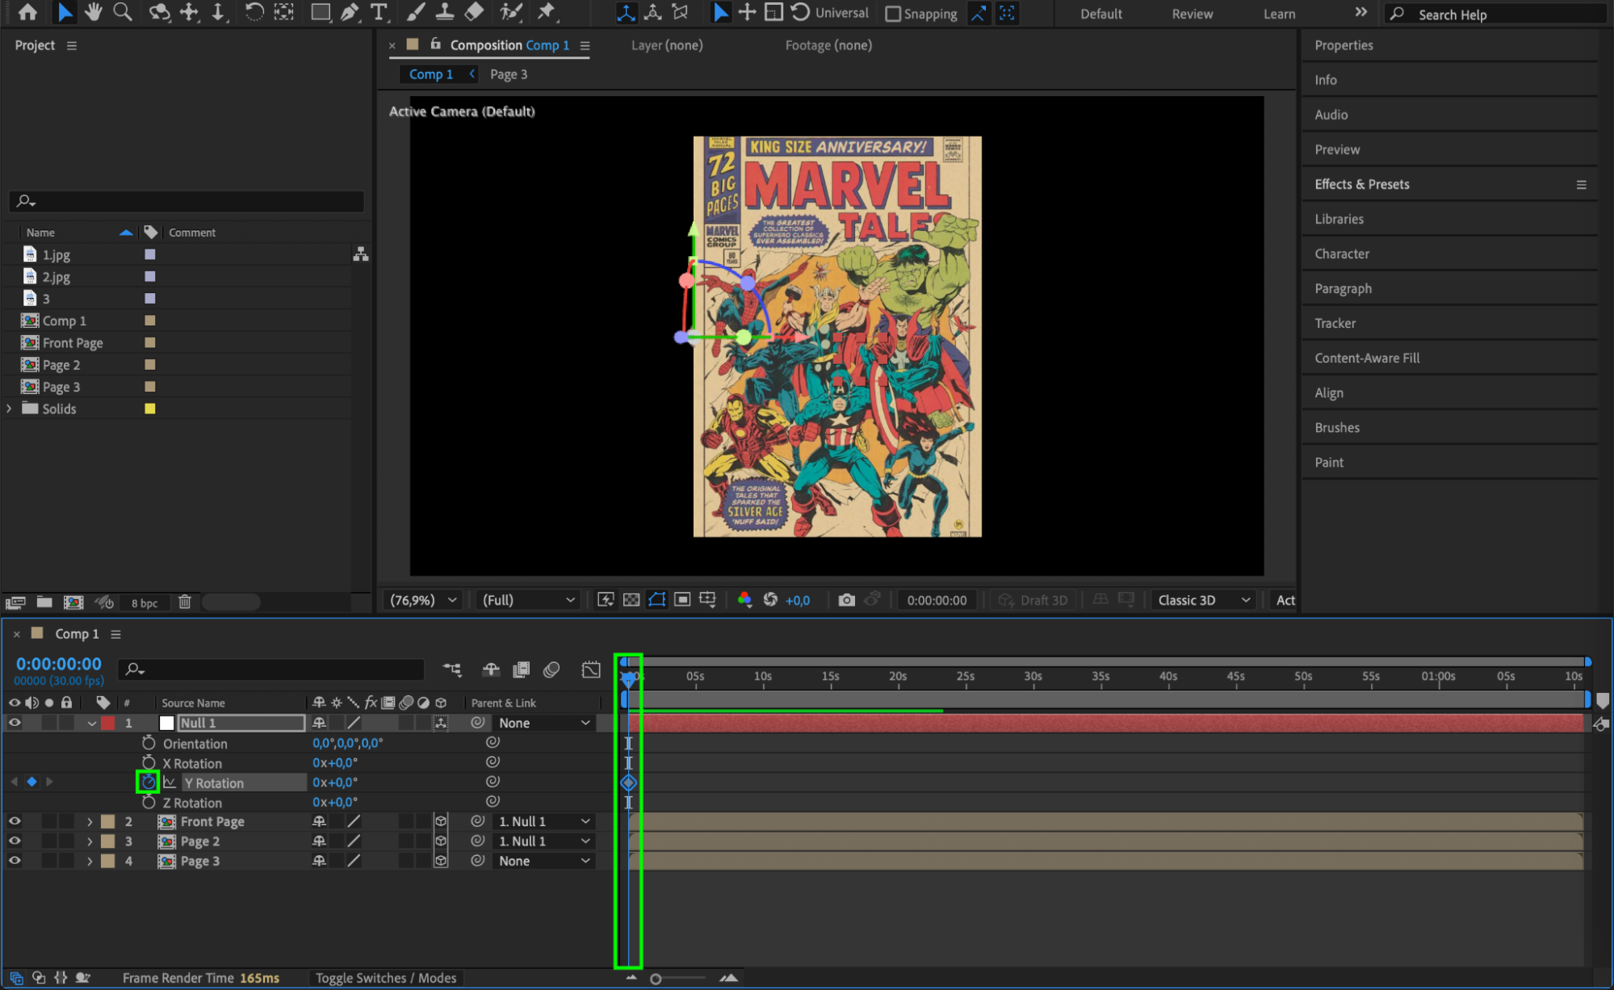This screenshot has height=990, width=1614.
Task: Select the Hand tool
Action: (x=94, y=12)
